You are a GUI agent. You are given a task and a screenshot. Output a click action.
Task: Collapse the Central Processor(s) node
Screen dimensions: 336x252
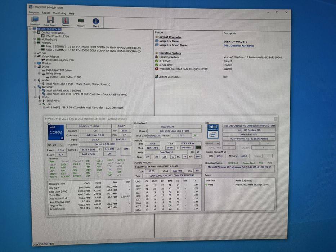[35, 32]
